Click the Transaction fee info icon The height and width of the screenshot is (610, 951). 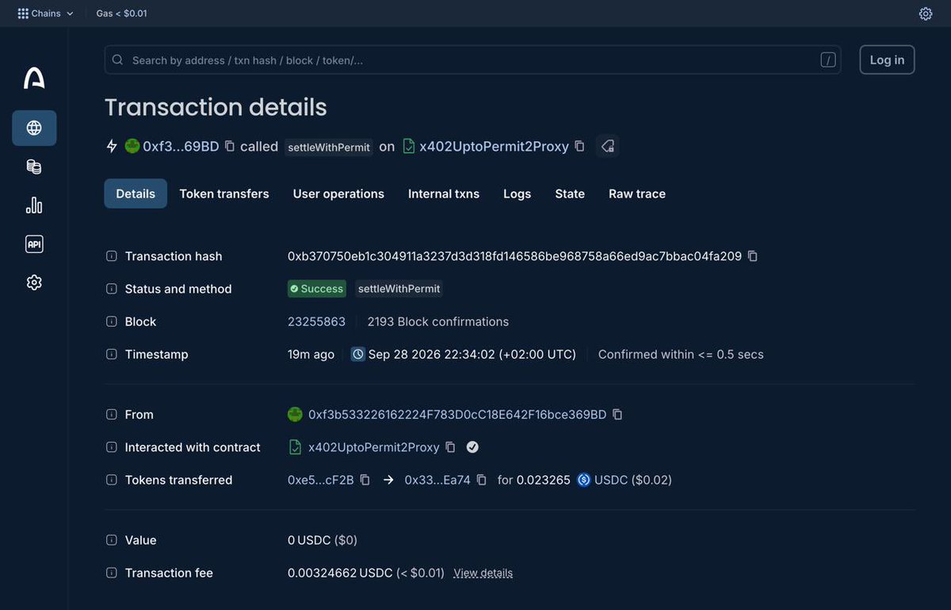tap(112, 573)
